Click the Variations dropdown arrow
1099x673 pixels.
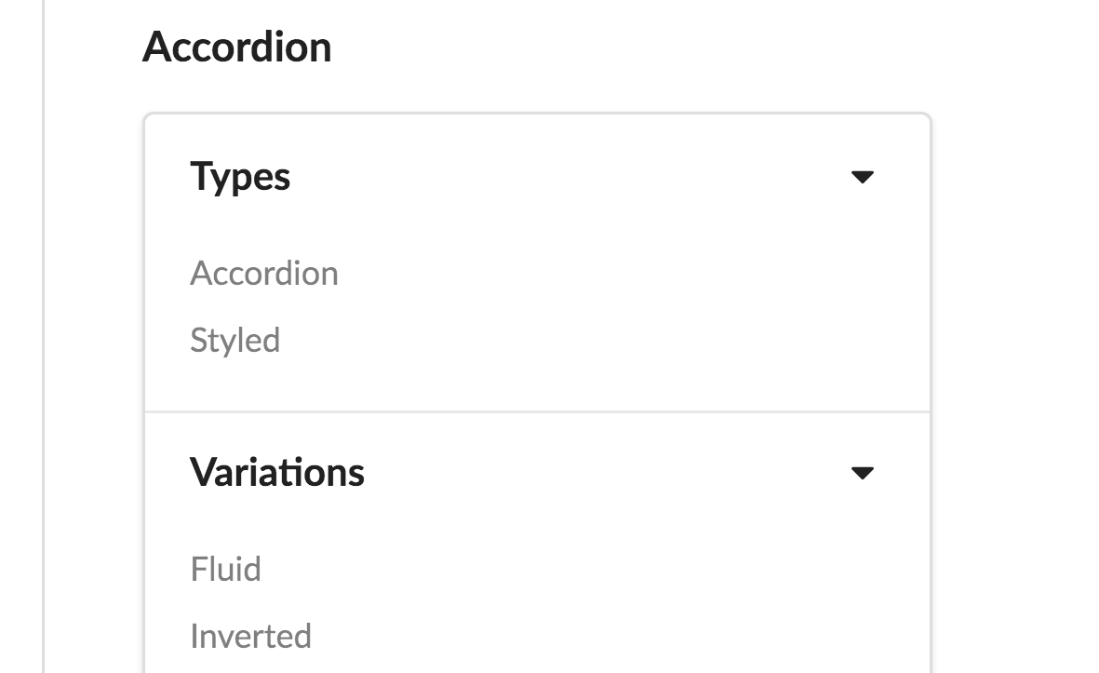pyautogui.click(x=864, y=473)
